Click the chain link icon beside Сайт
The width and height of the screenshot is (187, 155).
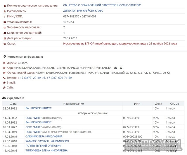click(x=4, y=88)
